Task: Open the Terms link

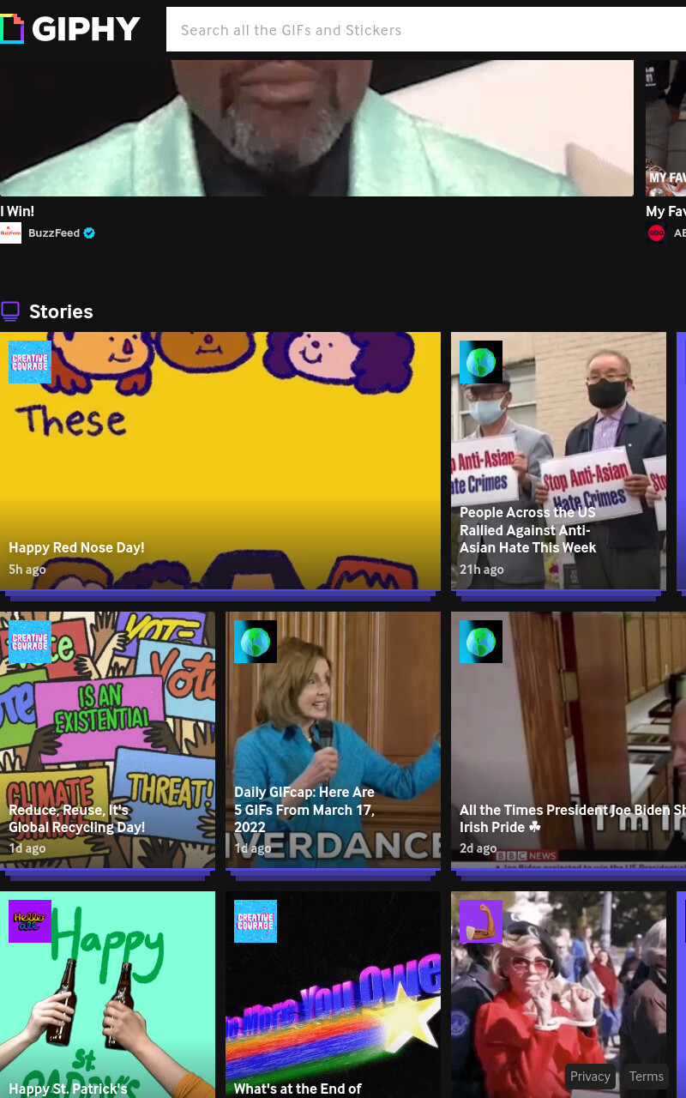Action: click(x=647, y=1077)
